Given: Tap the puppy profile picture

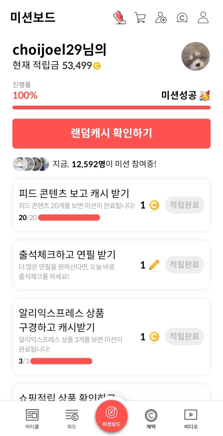Looking at the screenshot, I should (196, 56).
